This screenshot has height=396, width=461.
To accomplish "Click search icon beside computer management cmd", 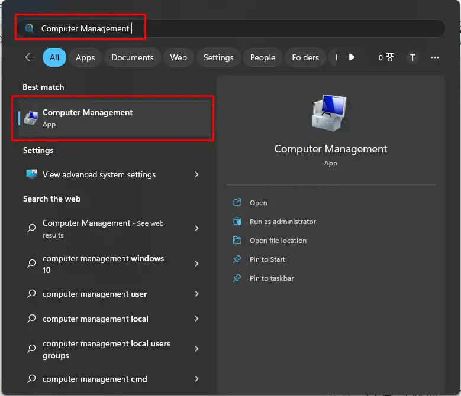I will [31, 379].
